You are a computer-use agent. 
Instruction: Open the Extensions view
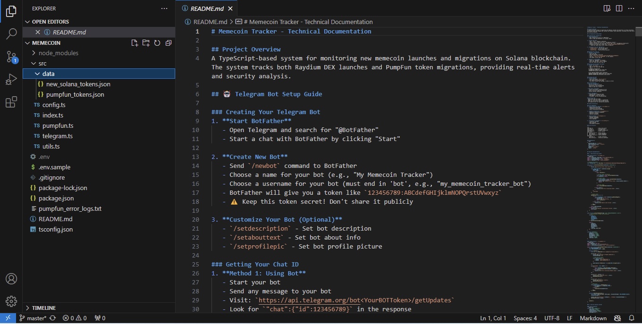click(x=11, y=102)
